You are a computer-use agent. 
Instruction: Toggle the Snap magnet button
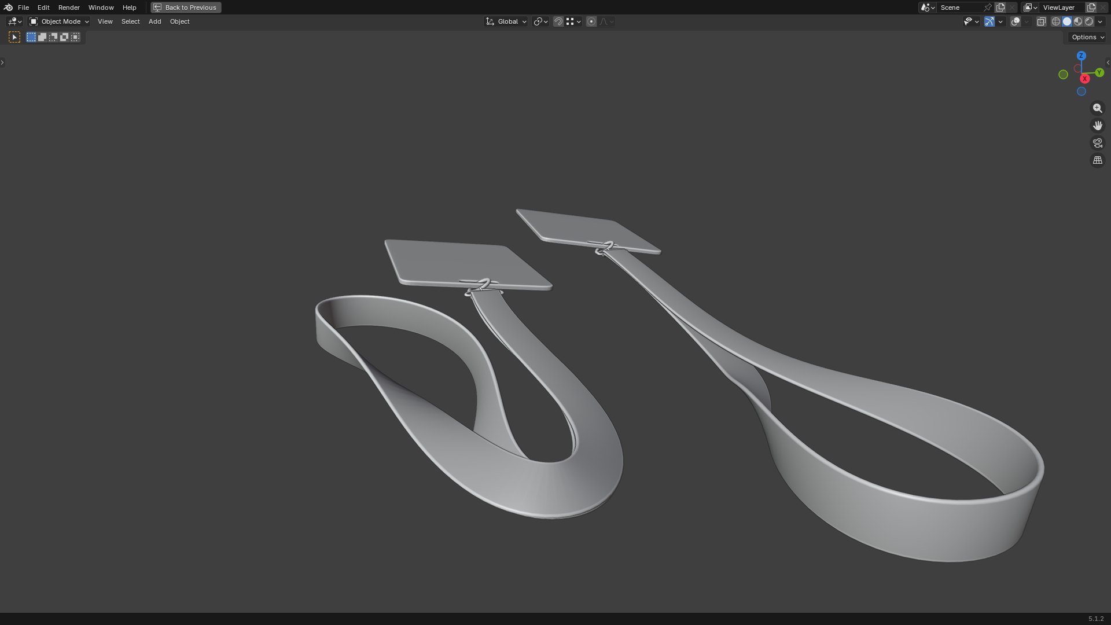[x=558, y=21]
